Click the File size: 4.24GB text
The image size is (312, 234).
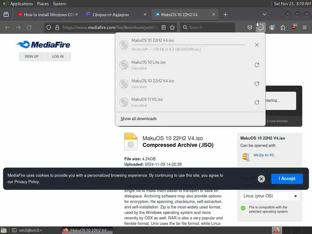[140, 159]
